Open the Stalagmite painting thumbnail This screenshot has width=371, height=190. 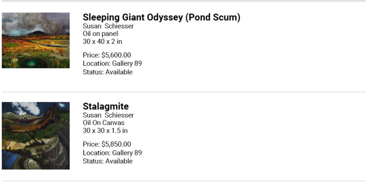coord(36,136)
